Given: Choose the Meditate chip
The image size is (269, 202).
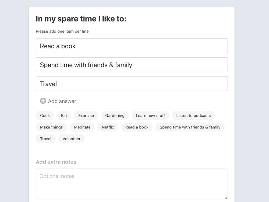Looking at the screenshot, I should point(82,127).
